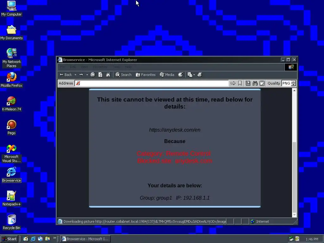
Task: Open the Start menu
Action: point(9,239)
